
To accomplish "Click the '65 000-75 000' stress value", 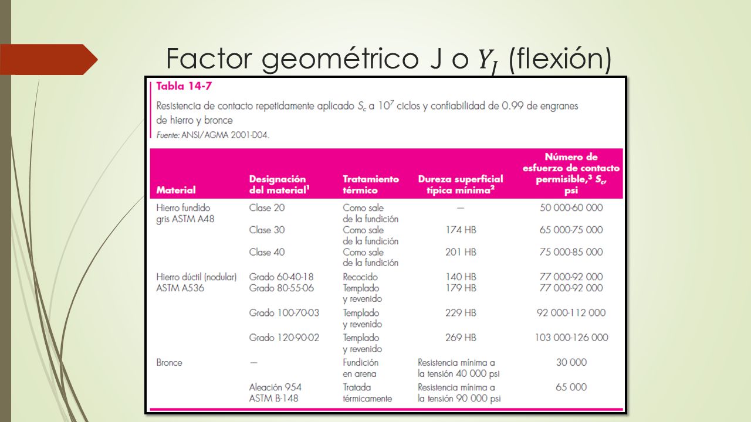I will pyautogui.click(x=571, y=230).
